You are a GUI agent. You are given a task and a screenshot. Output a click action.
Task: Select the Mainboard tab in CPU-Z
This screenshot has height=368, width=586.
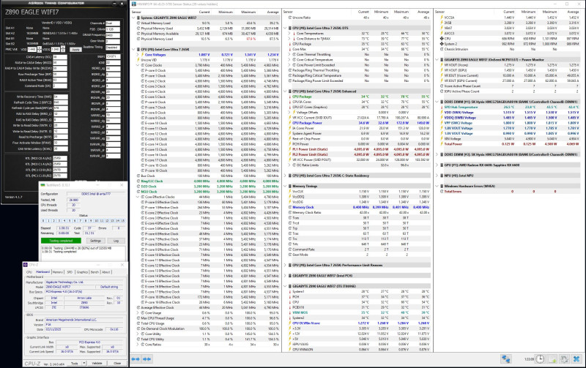pos(42,272)
